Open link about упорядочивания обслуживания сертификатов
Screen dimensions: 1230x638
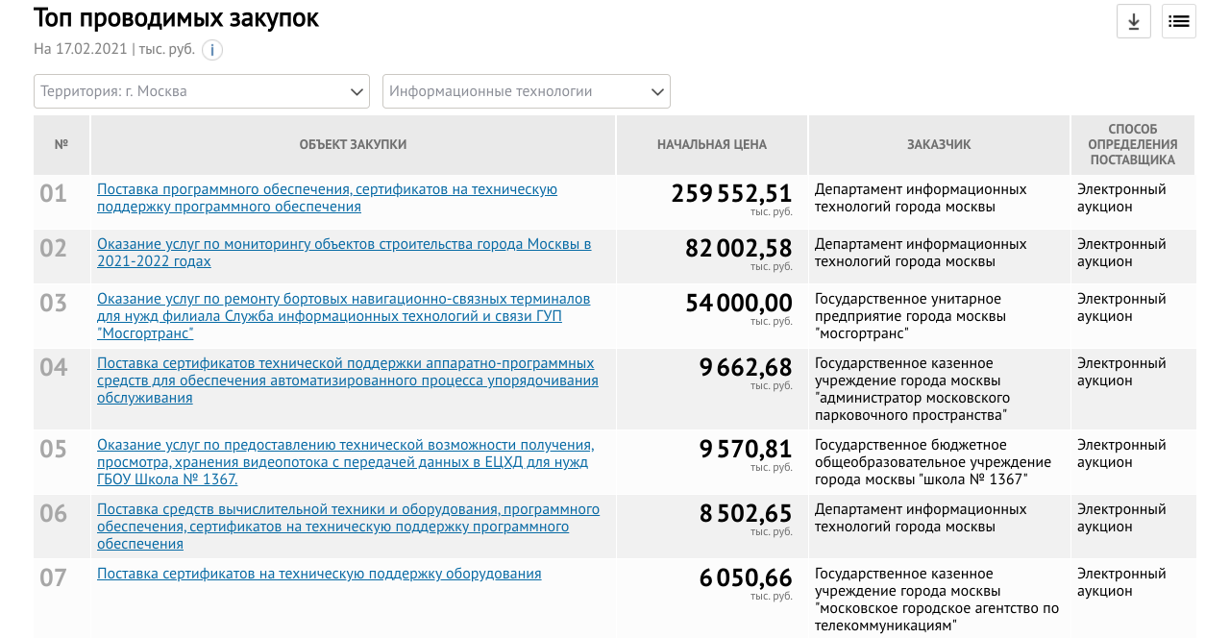pos(347,380)
